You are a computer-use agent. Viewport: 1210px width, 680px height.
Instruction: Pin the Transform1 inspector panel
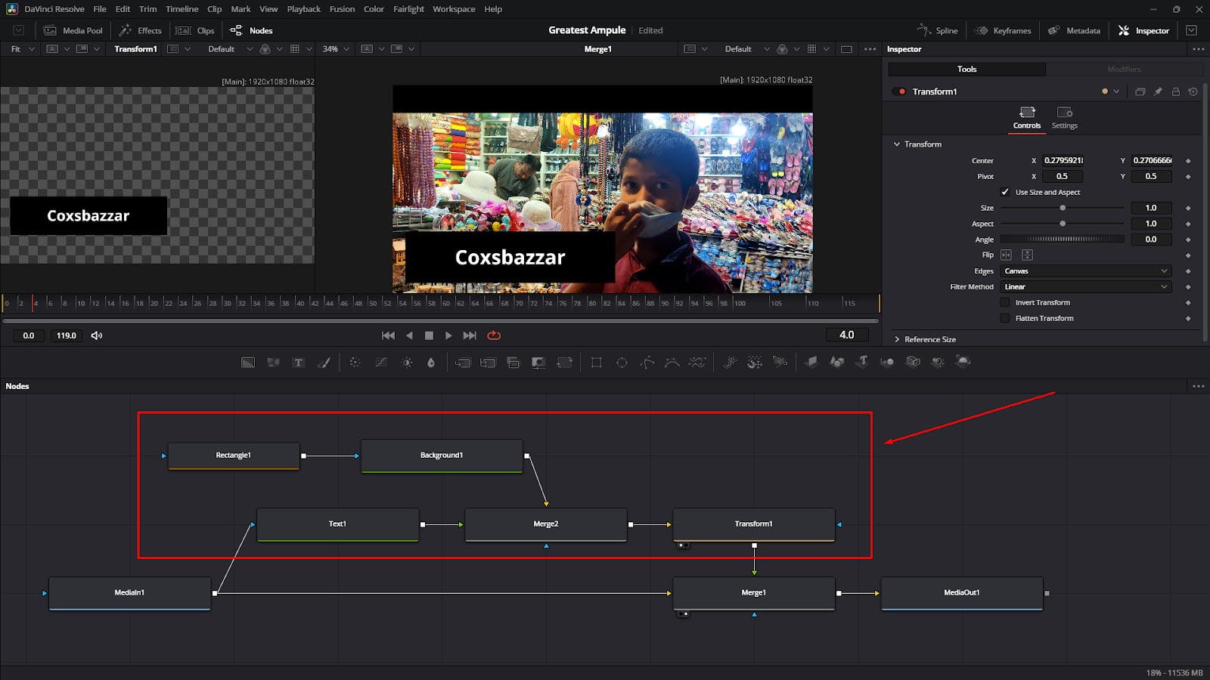[x=1158, y=91]
